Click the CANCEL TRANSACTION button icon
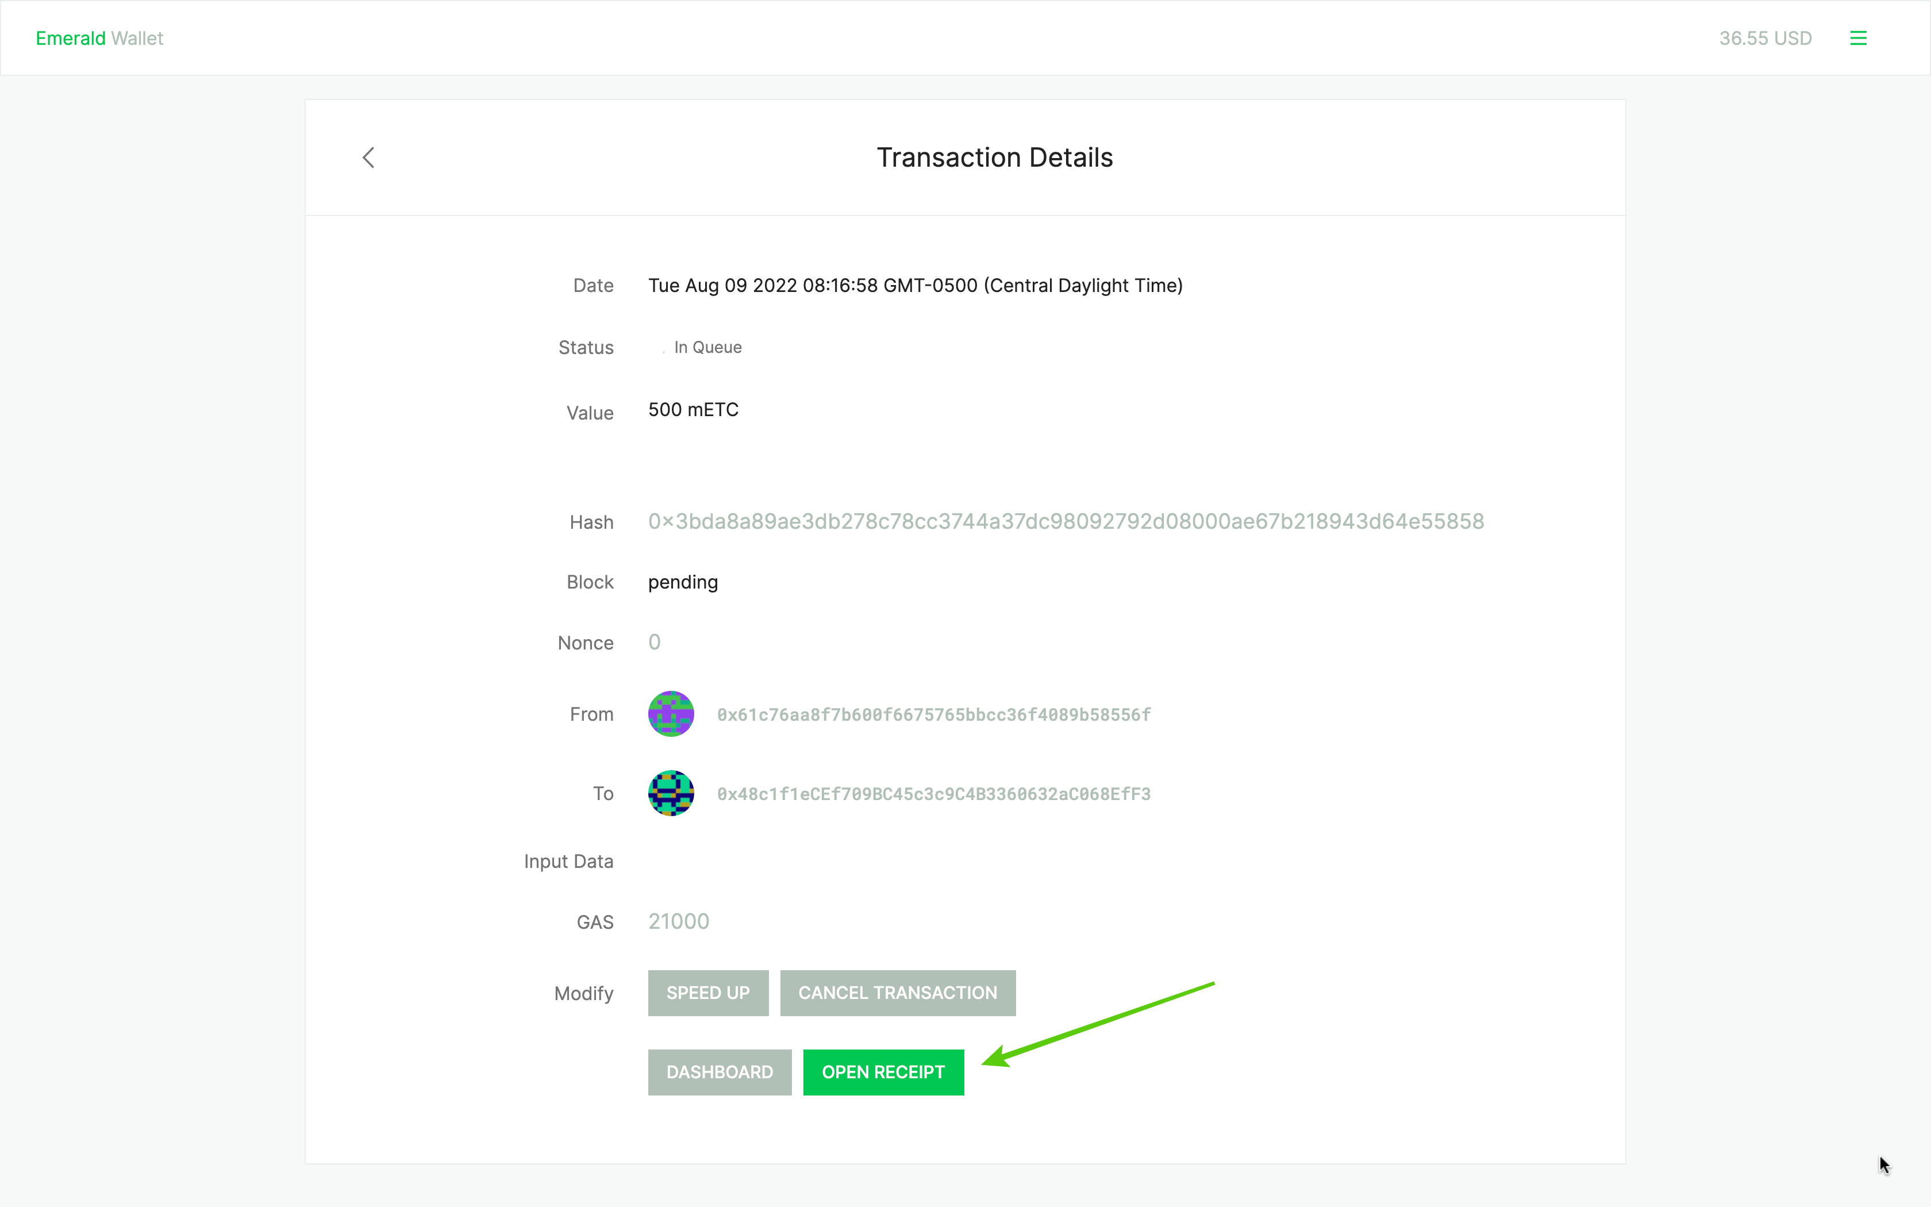The width and height of the screenshot is (1931, 1207). [897, 991]
